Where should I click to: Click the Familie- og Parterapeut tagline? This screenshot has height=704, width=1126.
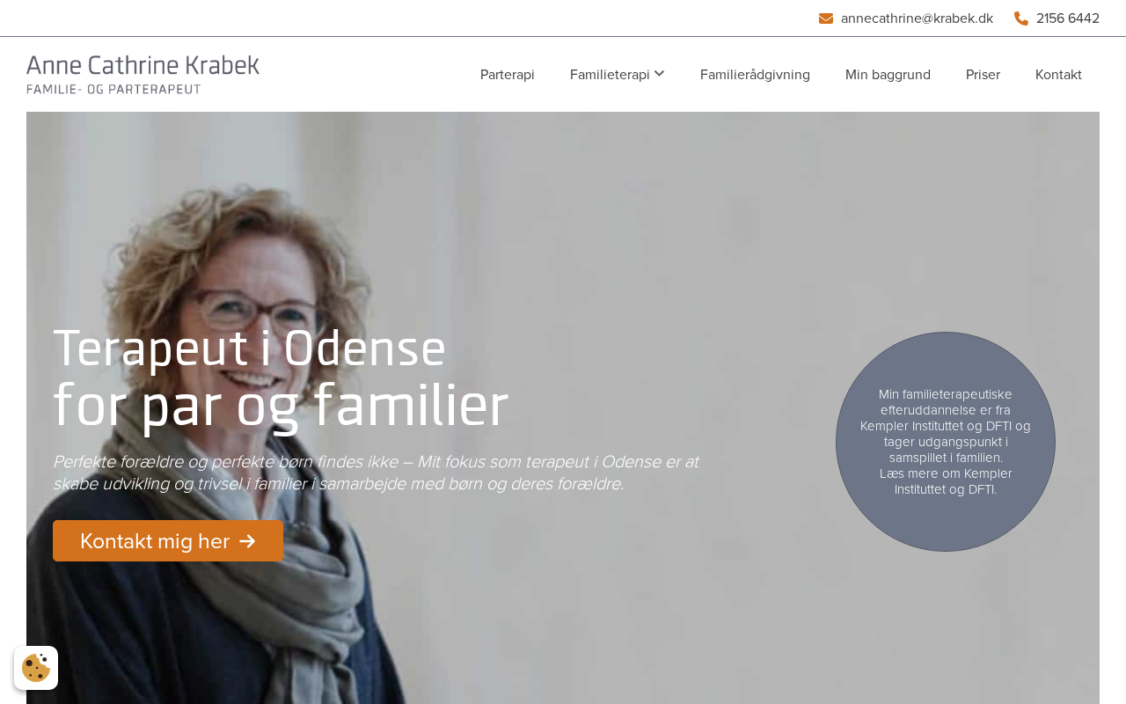pyautogui.click(x=113, y=89)
